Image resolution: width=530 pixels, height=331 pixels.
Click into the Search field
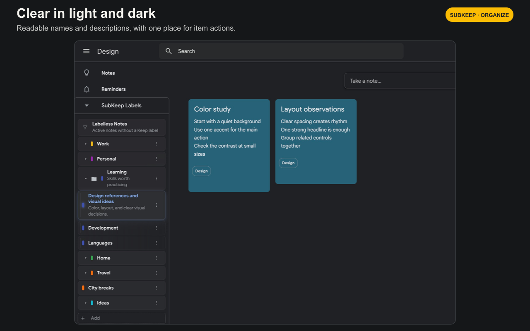[281, 51]
